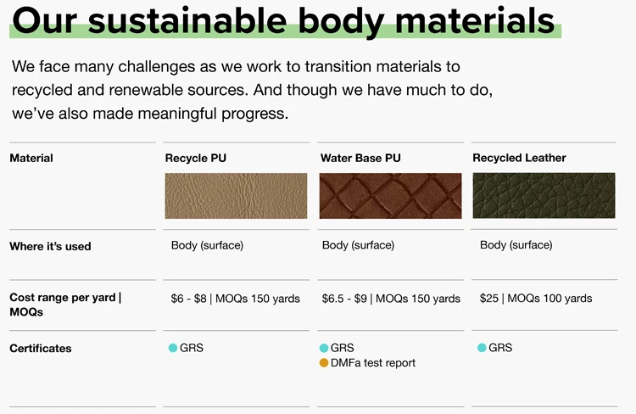Click the "Where it's used" row label

[x=50, y=247]
